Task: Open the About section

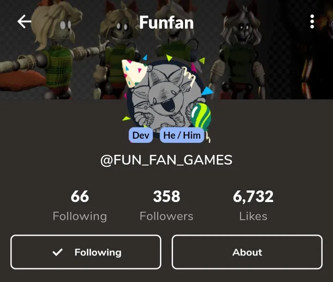Action: pyautogui.click(x=247, y=252)
